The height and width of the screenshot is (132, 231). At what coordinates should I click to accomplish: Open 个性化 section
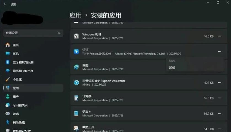click(33, 80)
